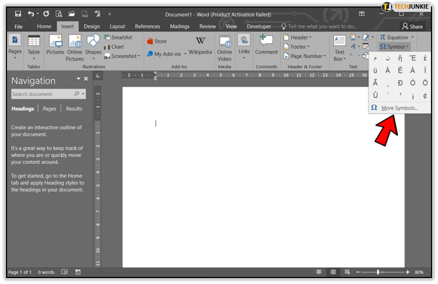
Task: Click the Pictures icon
Action: (x=55, y=45)
